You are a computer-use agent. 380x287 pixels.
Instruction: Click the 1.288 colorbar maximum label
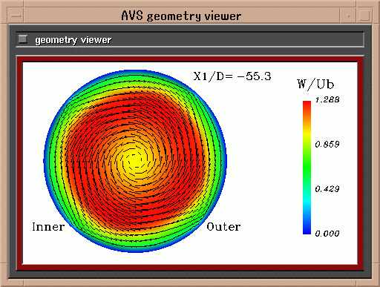327,100
